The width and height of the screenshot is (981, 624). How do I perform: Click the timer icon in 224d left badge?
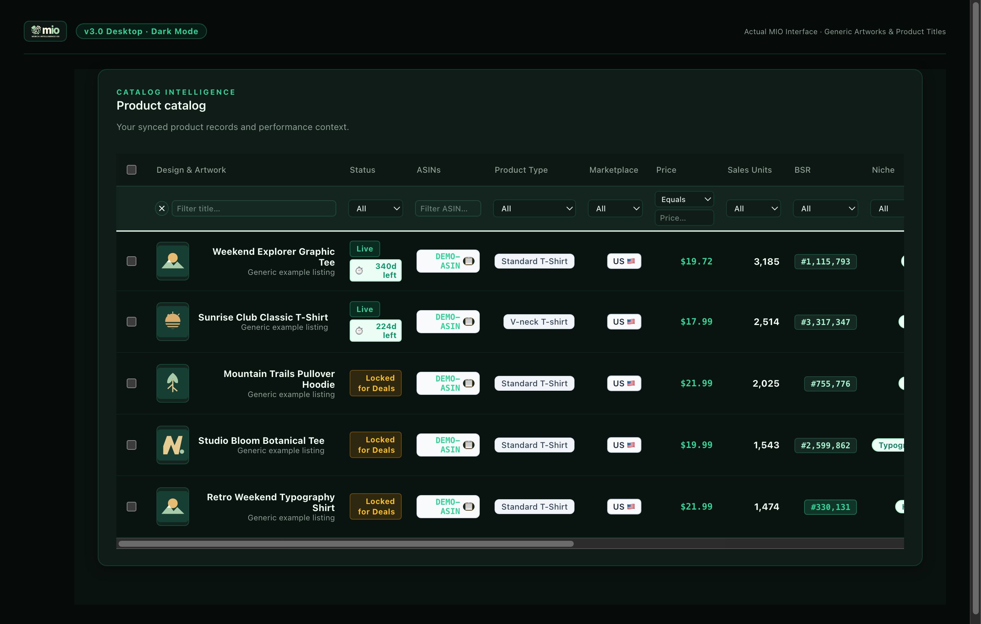pyautogui.click(x=359, y=331)
